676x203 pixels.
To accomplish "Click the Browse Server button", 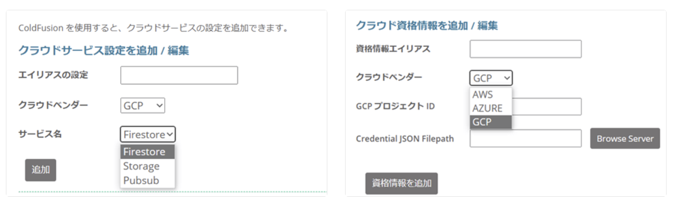I will tap(625, 139).
